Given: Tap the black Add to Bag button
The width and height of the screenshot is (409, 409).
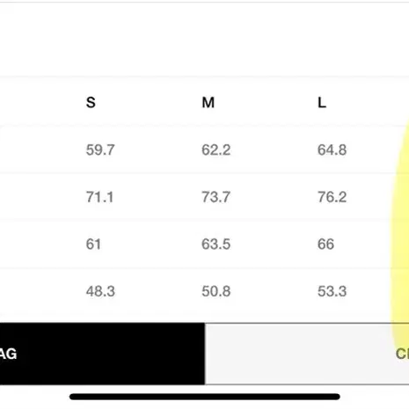Looking at the screenshot, I should pyautogui.click(x=102, y=354).
